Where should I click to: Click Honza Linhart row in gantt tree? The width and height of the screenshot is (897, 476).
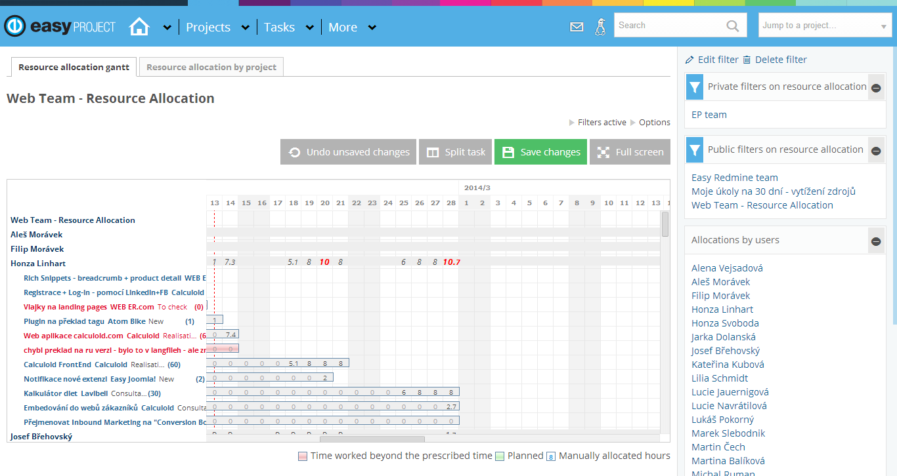tap(38, 264)
